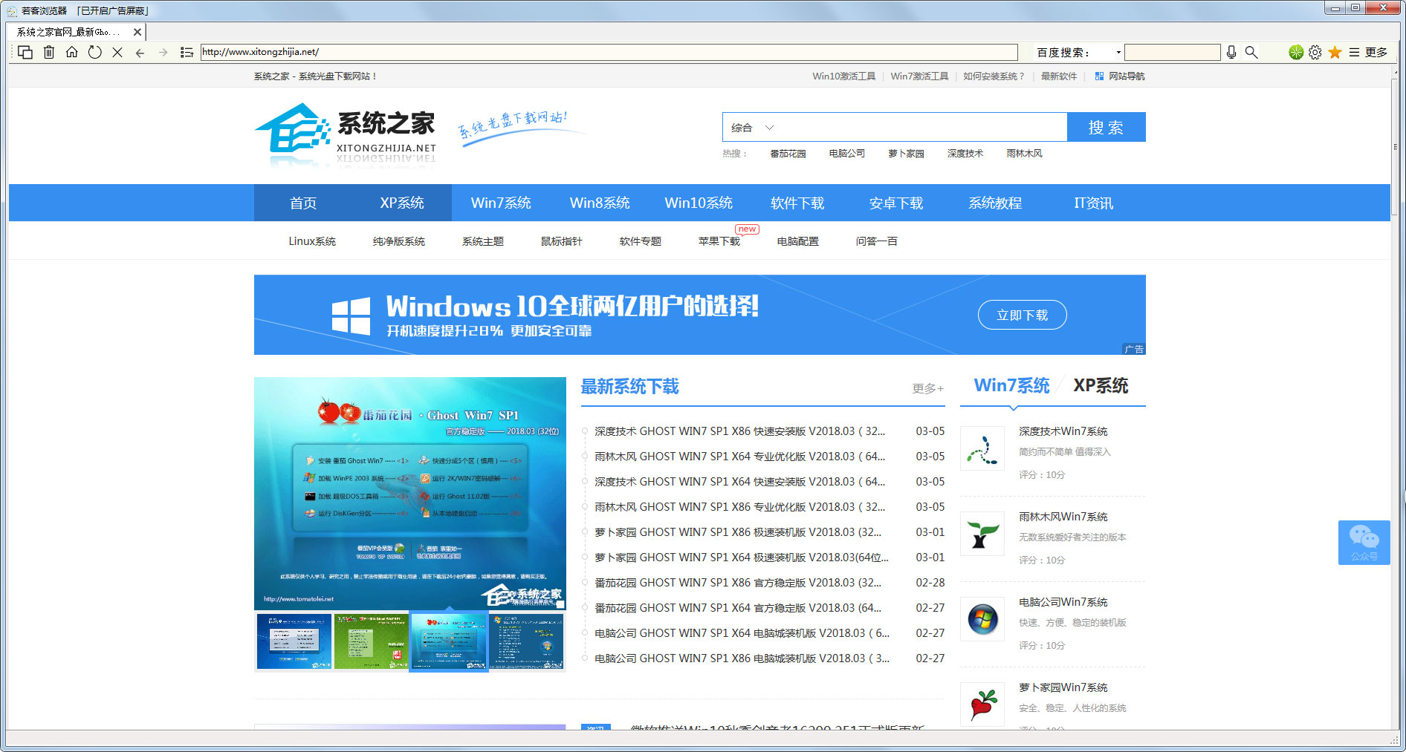Go to Win7系统 in the main nav

[x=501, y=203]
